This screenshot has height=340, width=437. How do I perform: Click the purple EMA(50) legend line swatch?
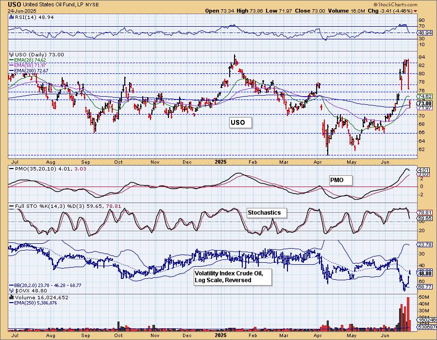point(12,65)
